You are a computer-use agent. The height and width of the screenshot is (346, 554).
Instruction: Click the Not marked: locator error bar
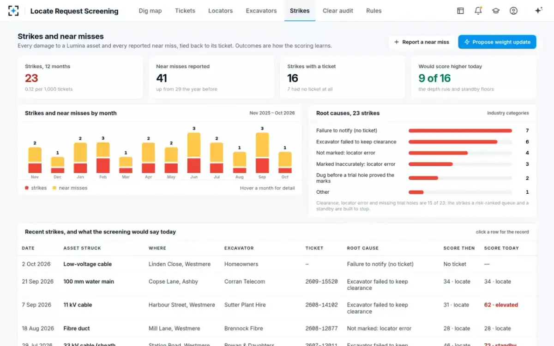[460, 153]
